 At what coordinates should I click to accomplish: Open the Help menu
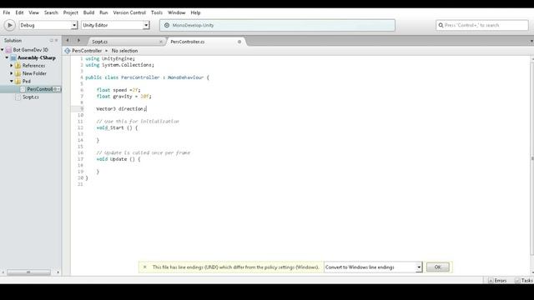(195, 12)
